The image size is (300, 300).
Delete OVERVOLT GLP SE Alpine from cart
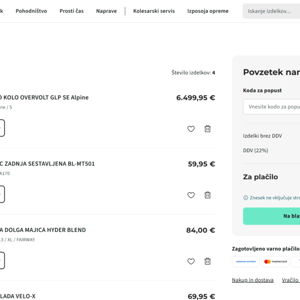tap(207, 129)
